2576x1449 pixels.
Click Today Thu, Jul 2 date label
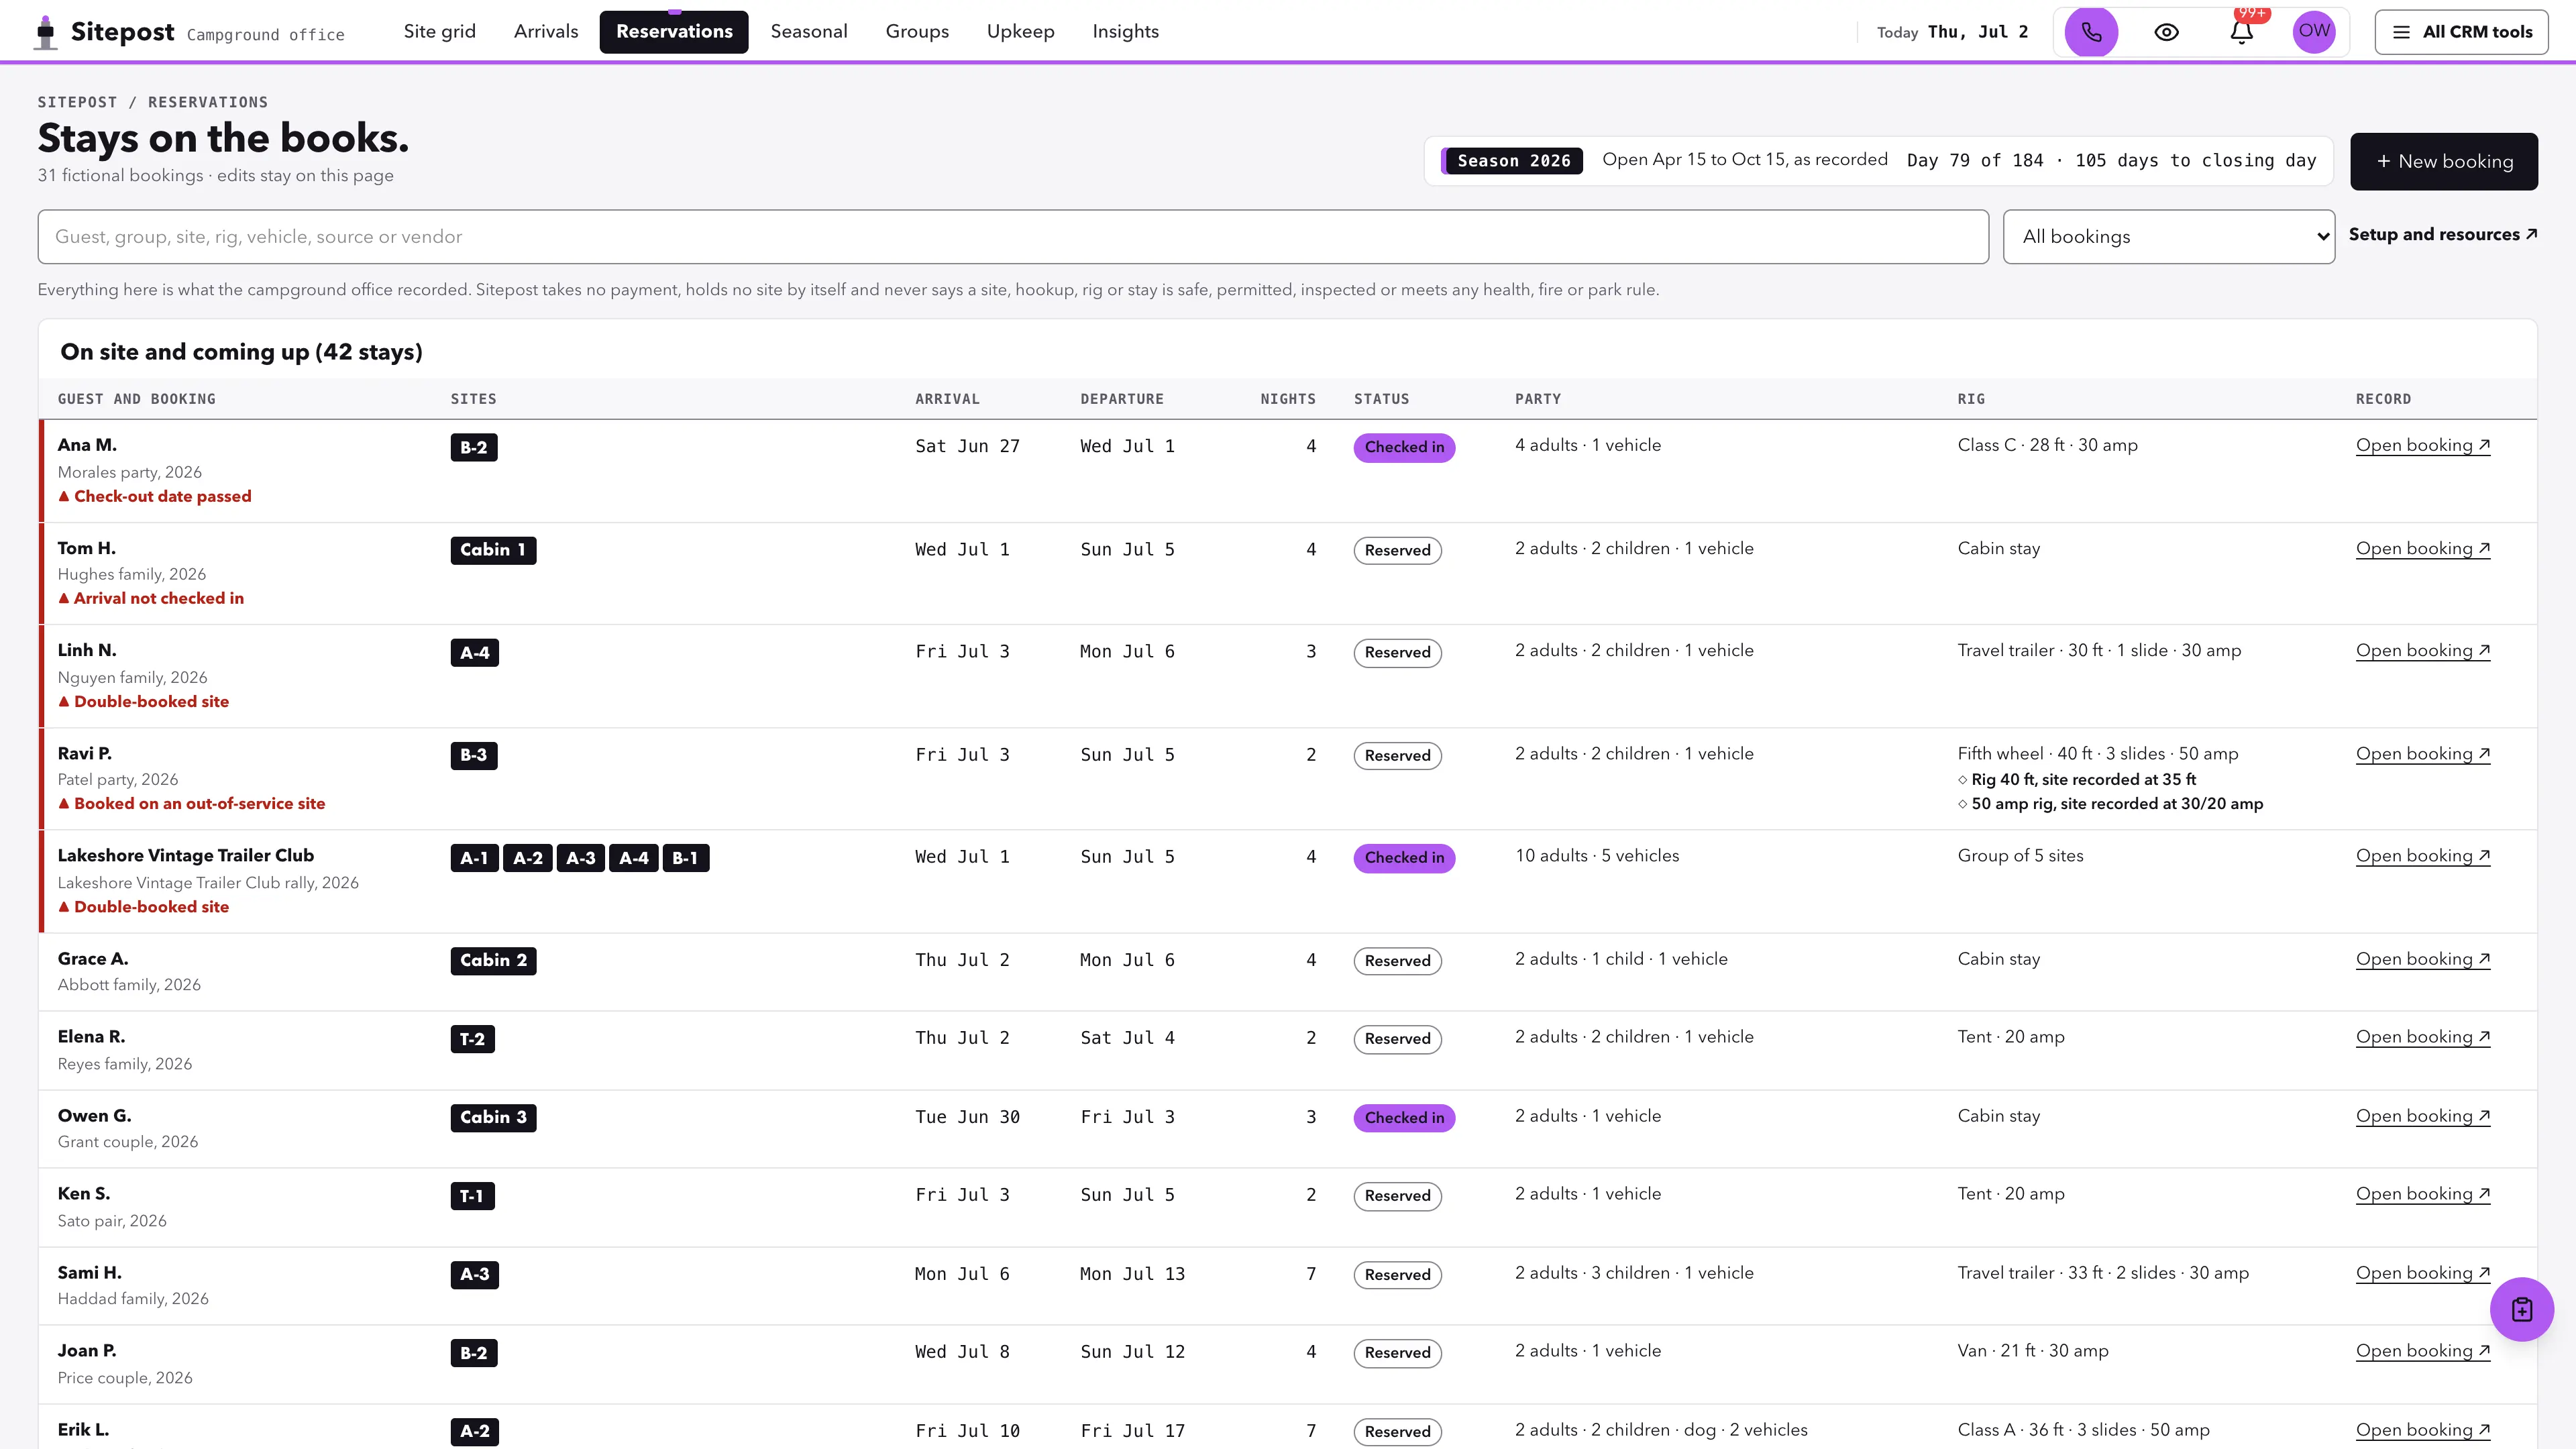tap(1952, 32)
